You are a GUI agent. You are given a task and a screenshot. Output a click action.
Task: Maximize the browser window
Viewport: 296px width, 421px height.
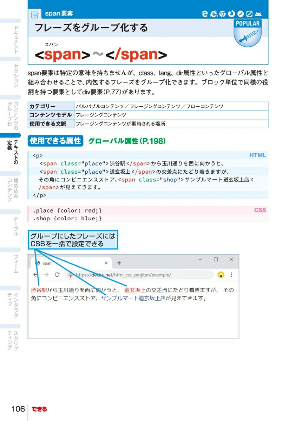[216, 260]
